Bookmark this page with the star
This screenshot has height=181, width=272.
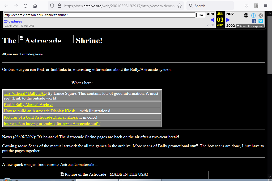click(x=180, y=6)
